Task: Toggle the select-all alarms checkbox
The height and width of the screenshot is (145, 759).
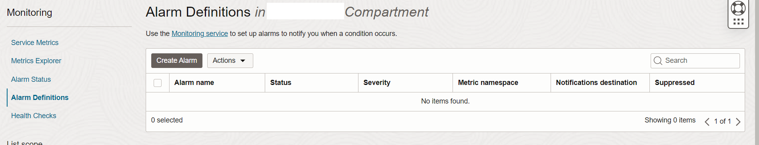Action: [158, 83]
